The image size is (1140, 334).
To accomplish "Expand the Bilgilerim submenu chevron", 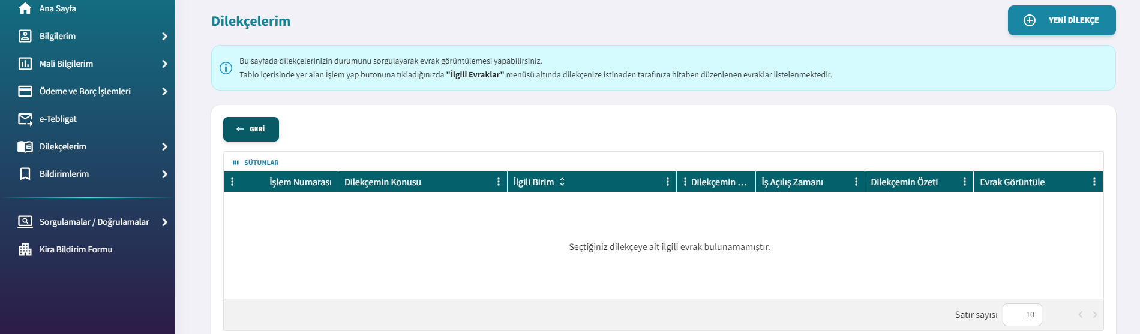I will [x=164, y=37].
